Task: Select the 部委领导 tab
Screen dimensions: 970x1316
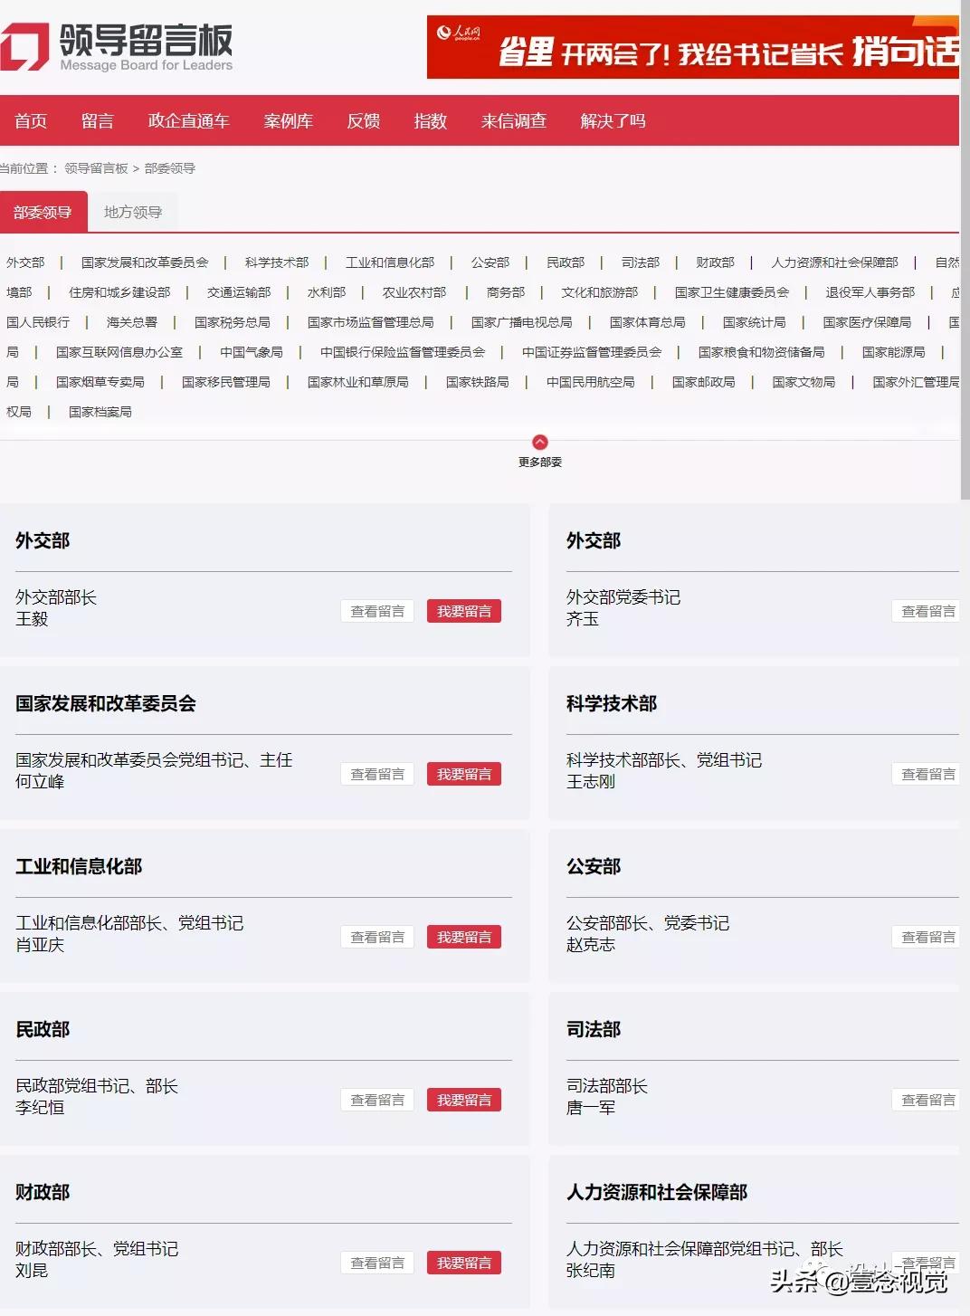Action: (x=44, y=211)
